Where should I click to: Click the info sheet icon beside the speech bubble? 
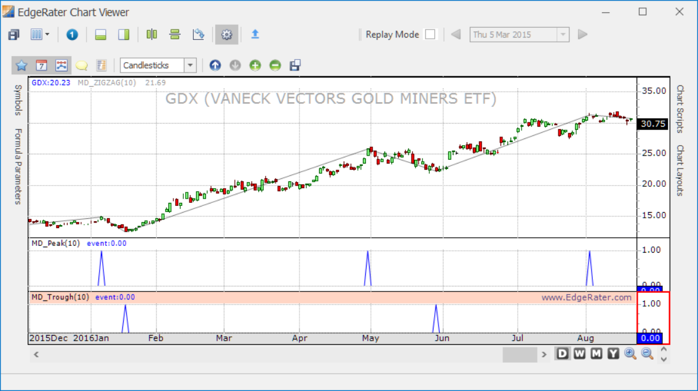(101, 65)
